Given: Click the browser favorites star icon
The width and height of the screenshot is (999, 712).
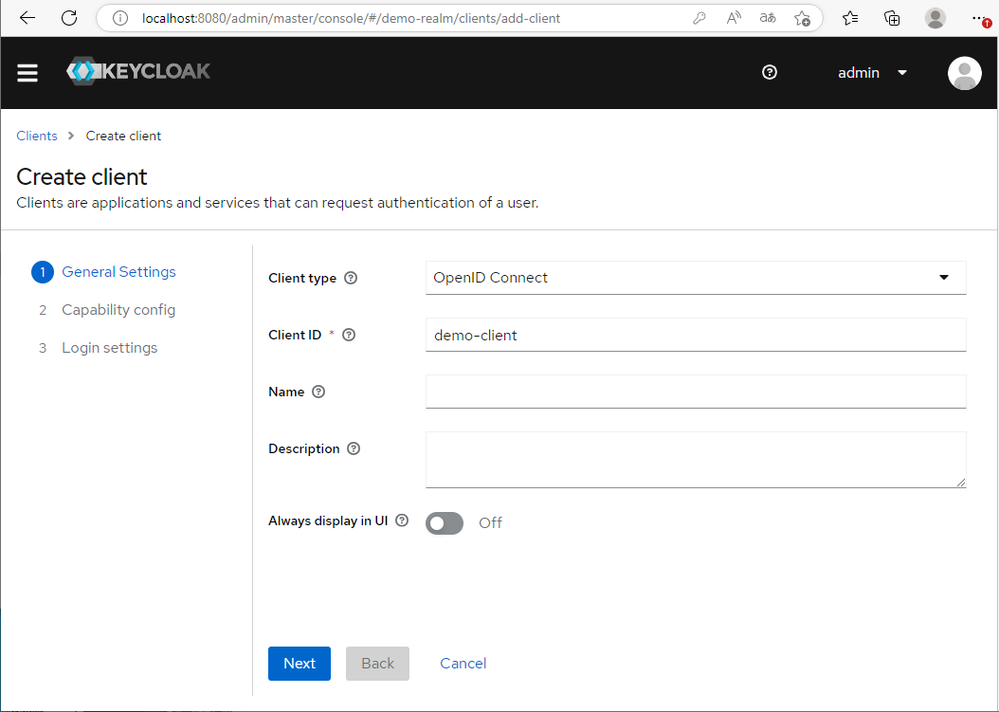Looking at the screenshot, I should pyautogui.click(x=849, y=17).
